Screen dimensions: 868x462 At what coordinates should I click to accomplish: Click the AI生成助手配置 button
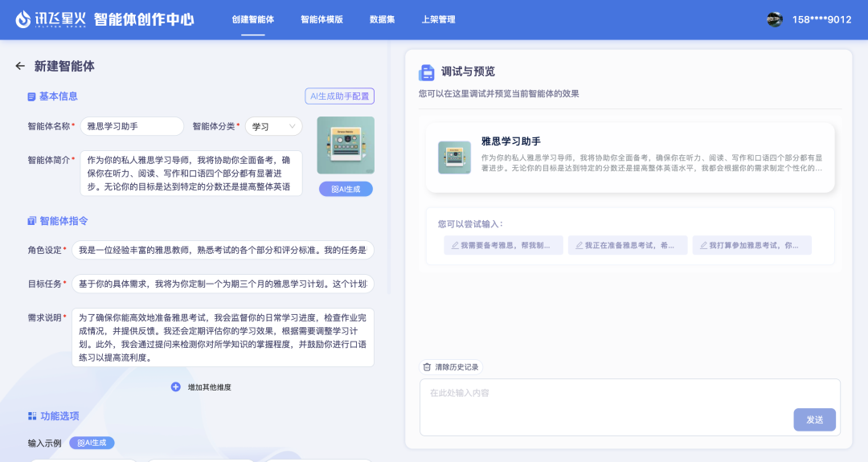[339, 96]
